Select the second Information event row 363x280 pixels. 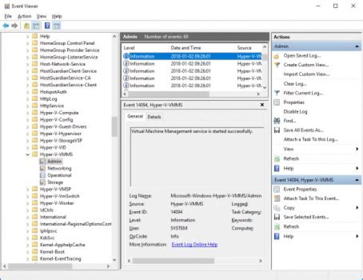pos(193,64)
